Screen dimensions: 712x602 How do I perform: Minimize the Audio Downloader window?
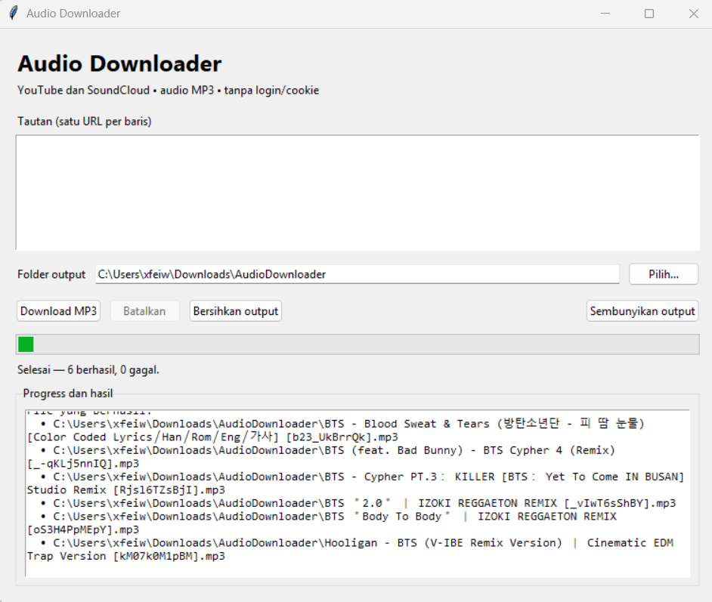(x=605, y=14)
